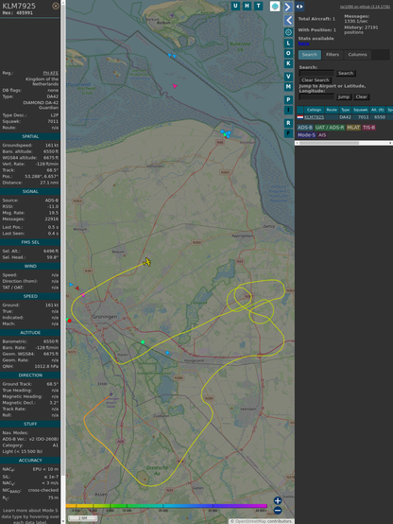This screenshot has height=524, width=393.
Task: Click the Search button
Action: tap(346, 73)
